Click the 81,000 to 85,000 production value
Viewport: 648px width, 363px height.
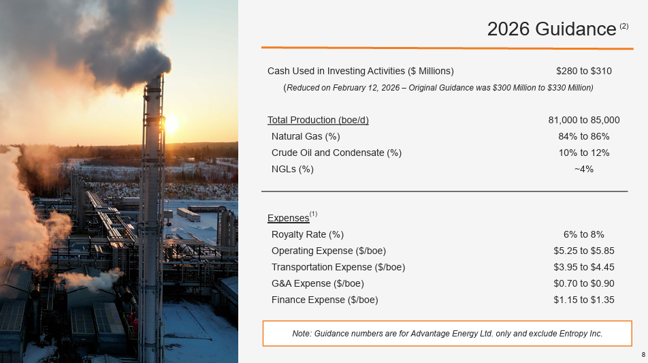click(x=584, y=121)
